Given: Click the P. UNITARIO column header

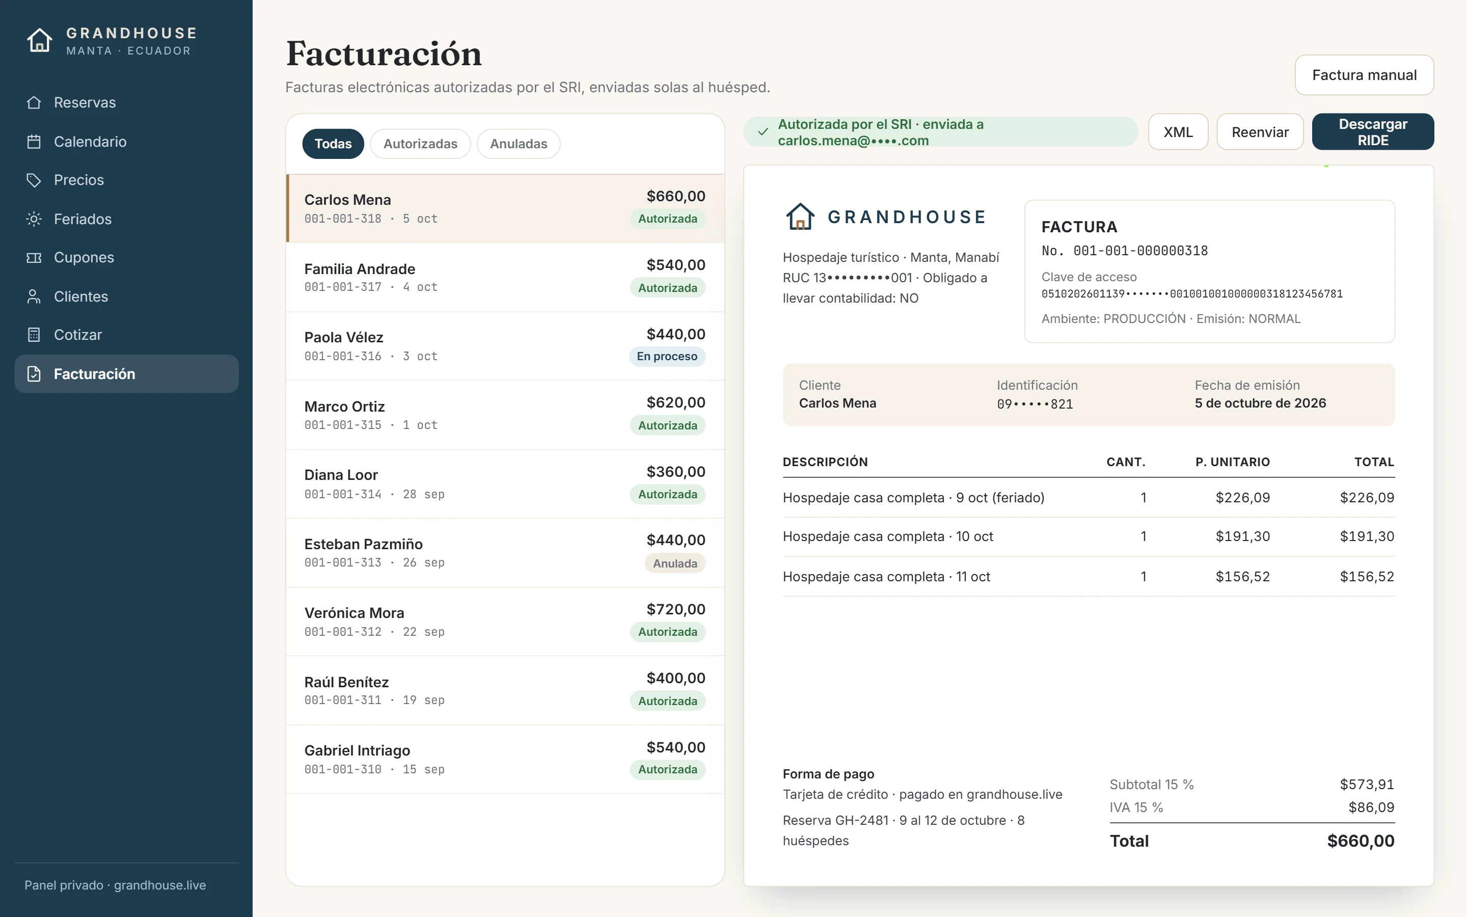Looking at the screenshot, I should 1232,462.
